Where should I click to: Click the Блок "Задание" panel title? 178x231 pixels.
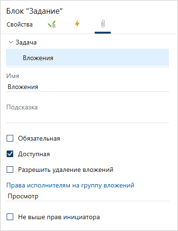(x=35, y=11)
